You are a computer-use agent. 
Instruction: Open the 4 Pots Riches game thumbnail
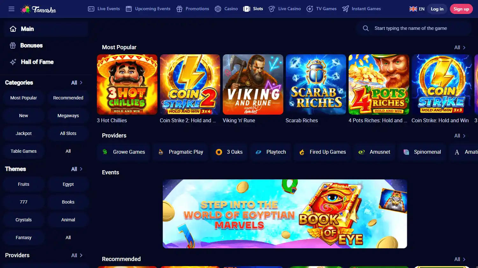(379, 84)
